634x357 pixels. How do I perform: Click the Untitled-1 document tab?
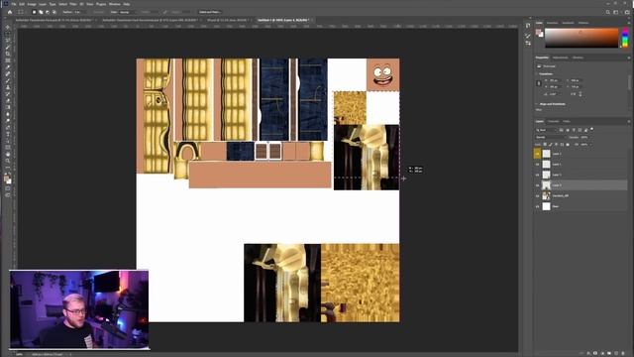pos(283,20)
